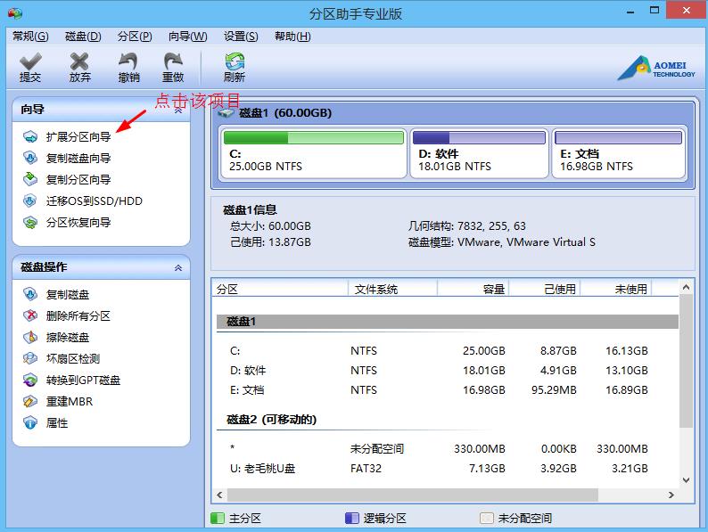The width and height of the screenshot is (708, 532).
Task: Click the 复制磁盘 operation icon
Action: (x=30, y=294)
